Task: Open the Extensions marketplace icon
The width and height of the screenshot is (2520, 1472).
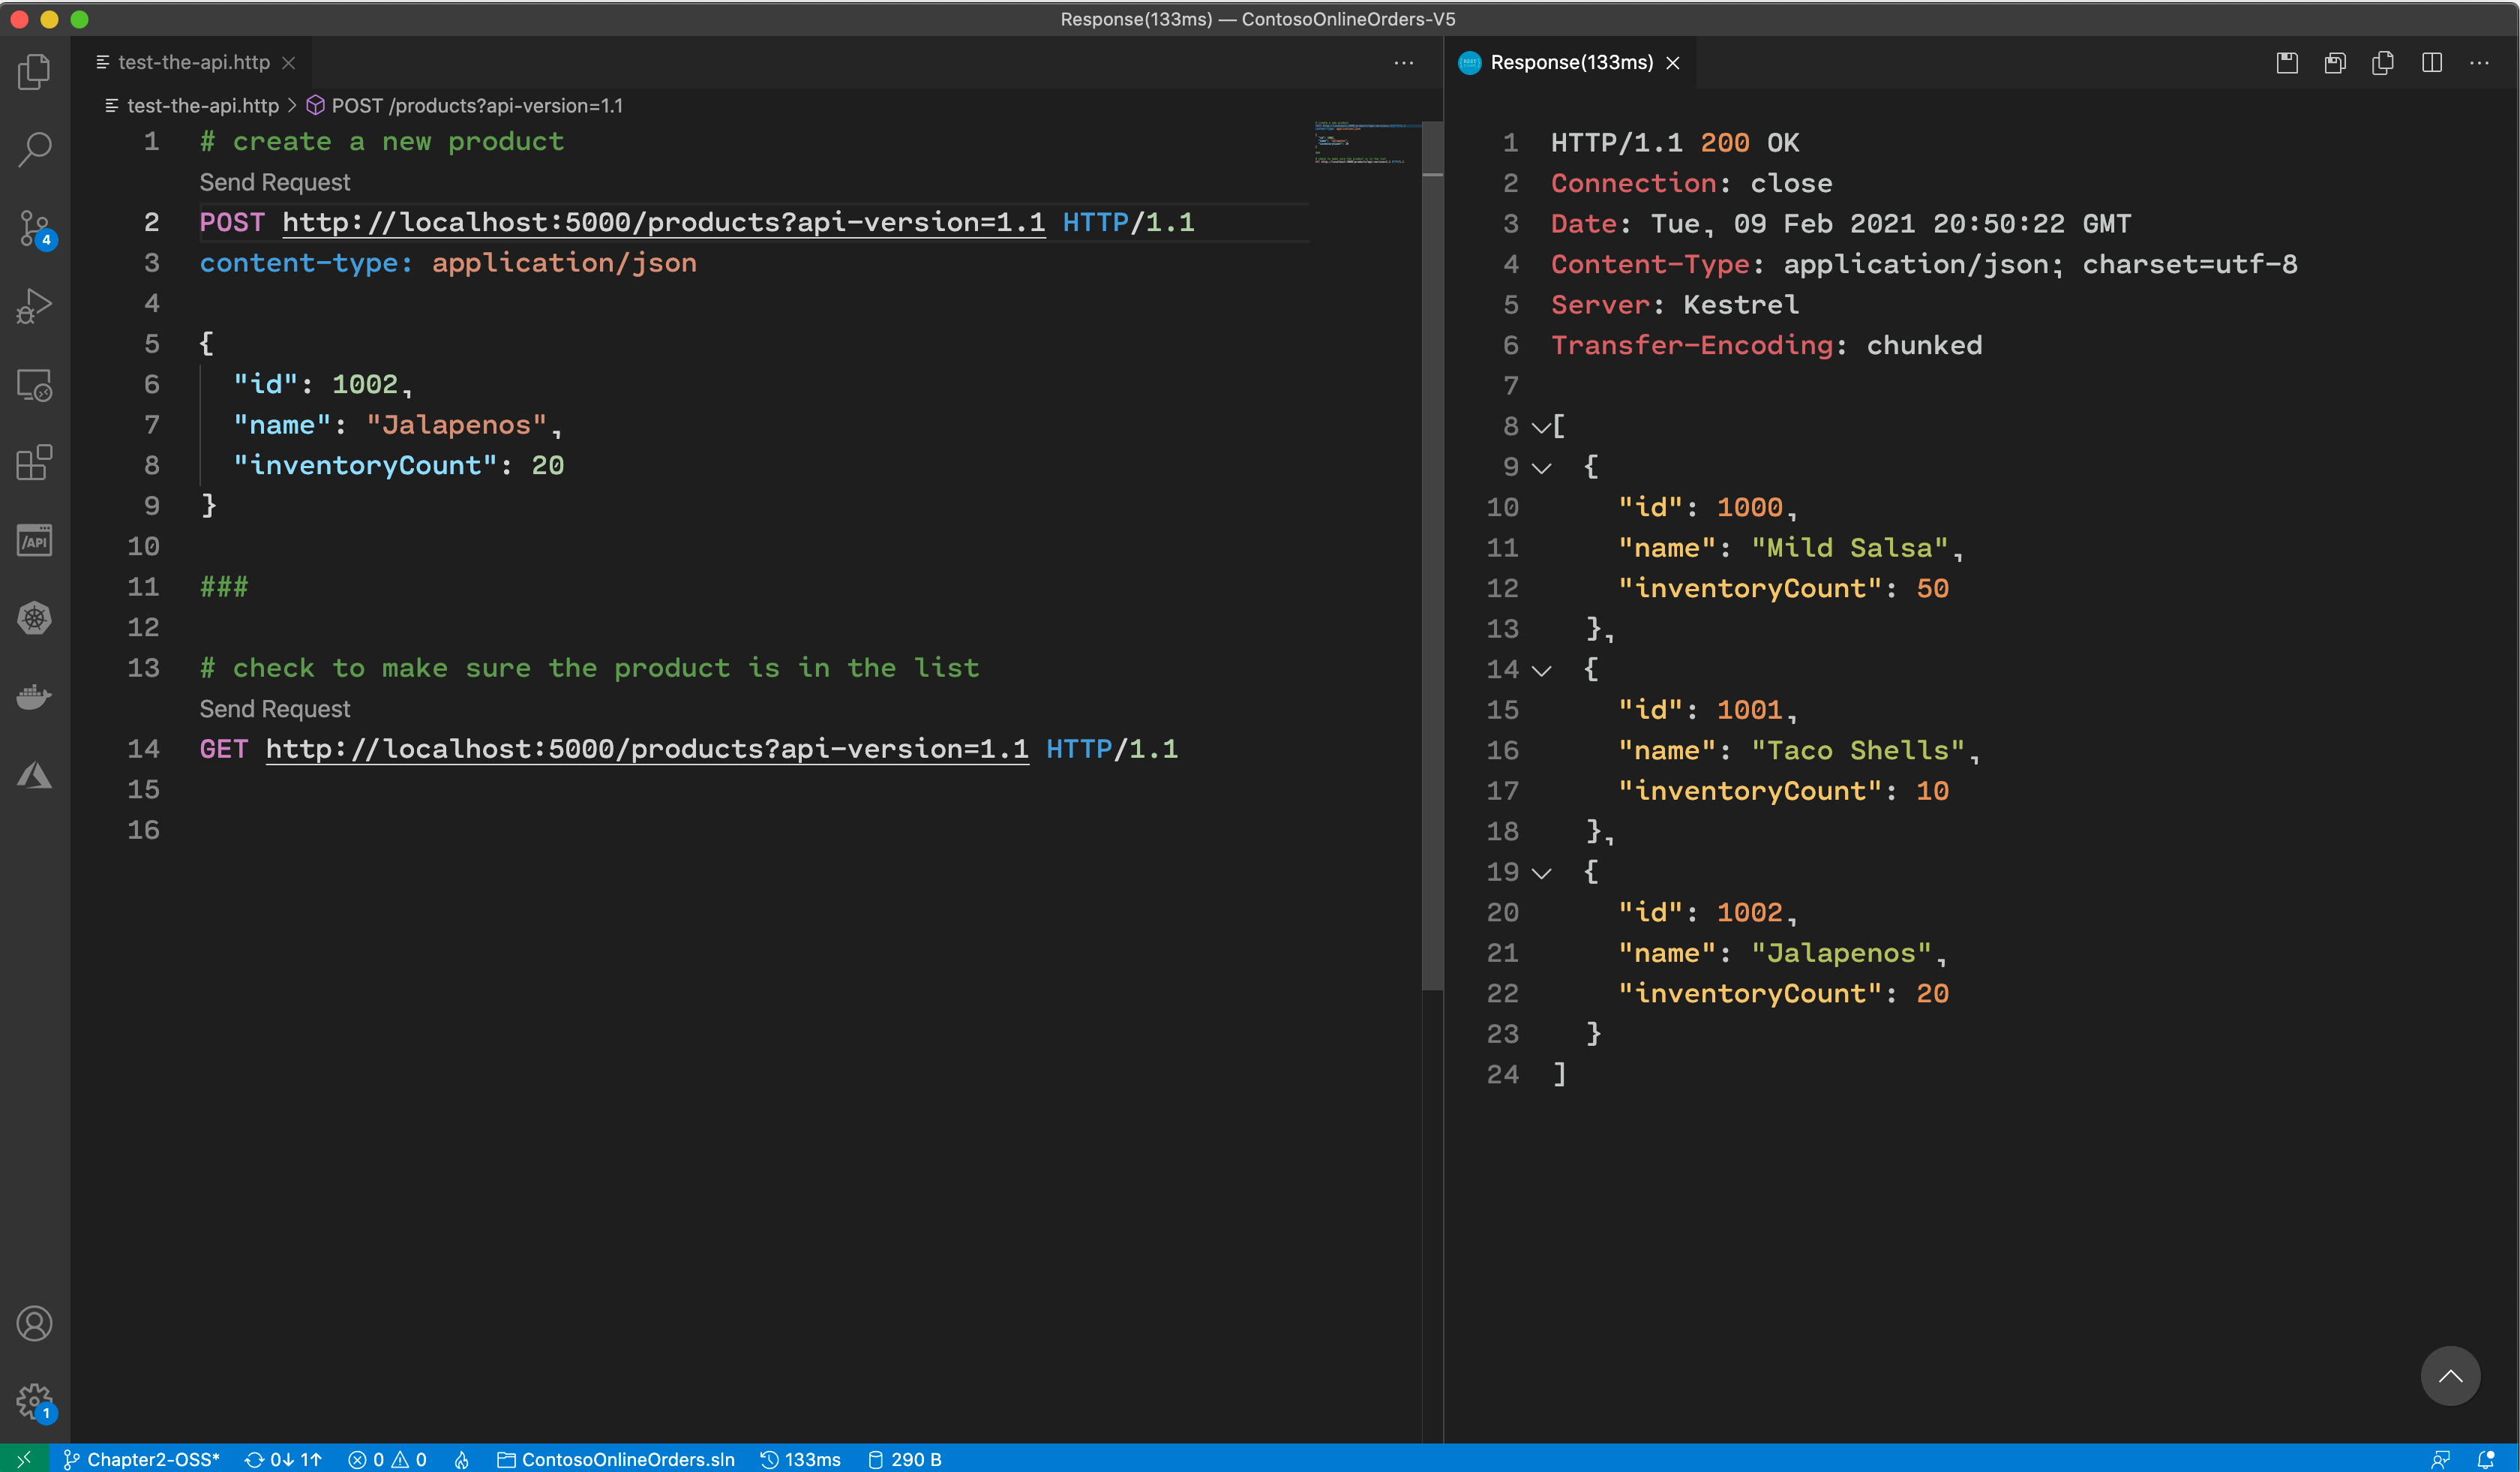Action: (34, 462)
